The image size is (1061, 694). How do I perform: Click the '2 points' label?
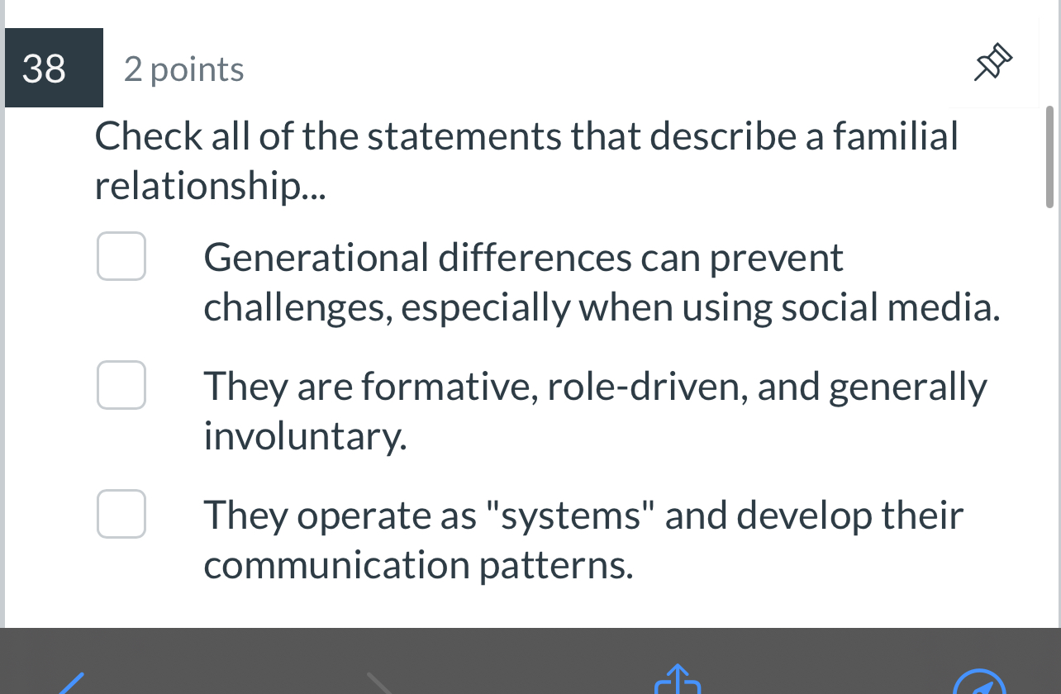(x=183, y=69)
